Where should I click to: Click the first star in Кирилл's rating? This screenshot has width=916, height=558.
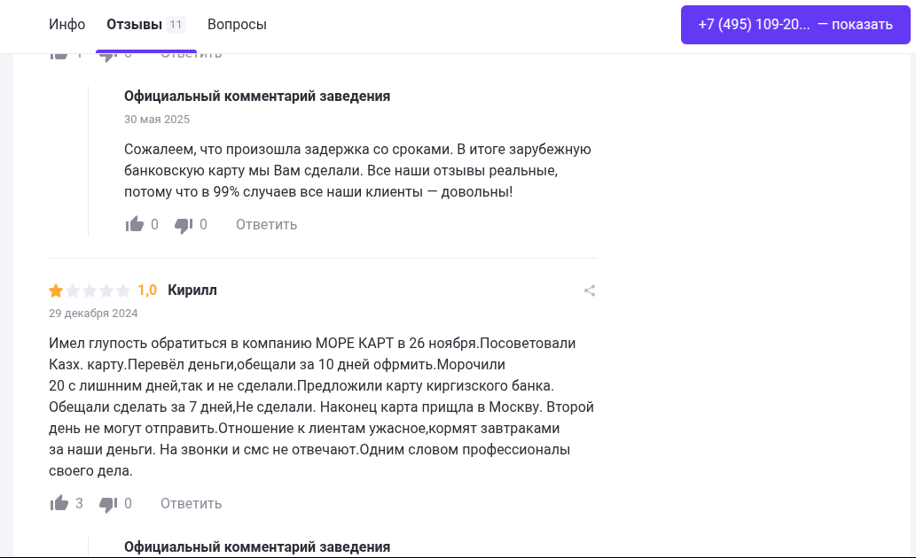[x=55, y=290]
